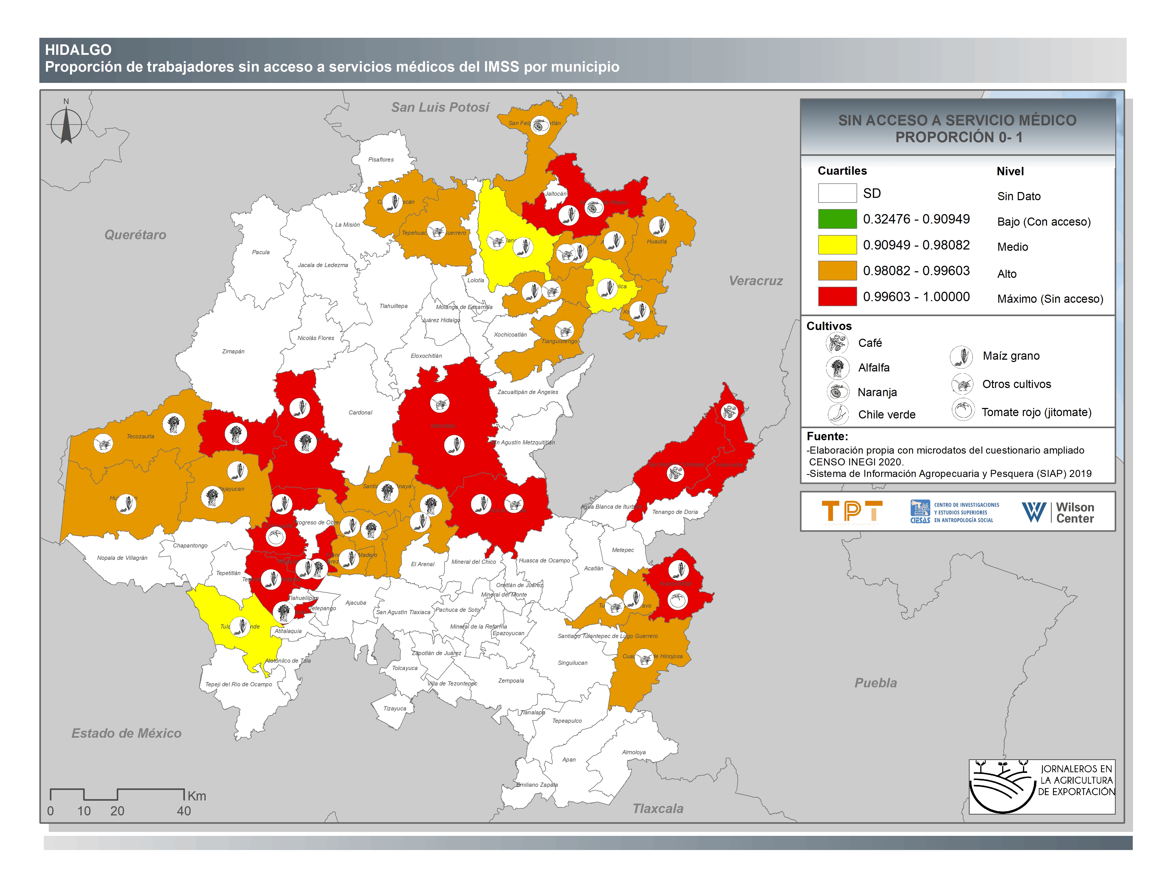
Task: Click the kilometer scale bar
Action: point(117,794)
